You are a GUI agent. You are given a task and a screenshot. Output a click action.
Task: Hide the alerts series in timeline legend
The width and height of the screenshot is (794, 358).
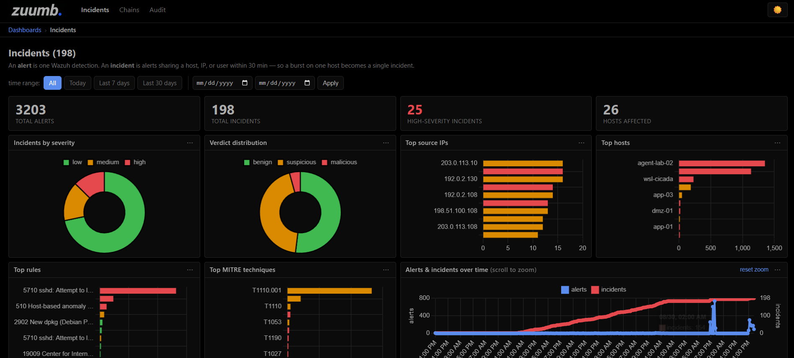tap(574, 289)
